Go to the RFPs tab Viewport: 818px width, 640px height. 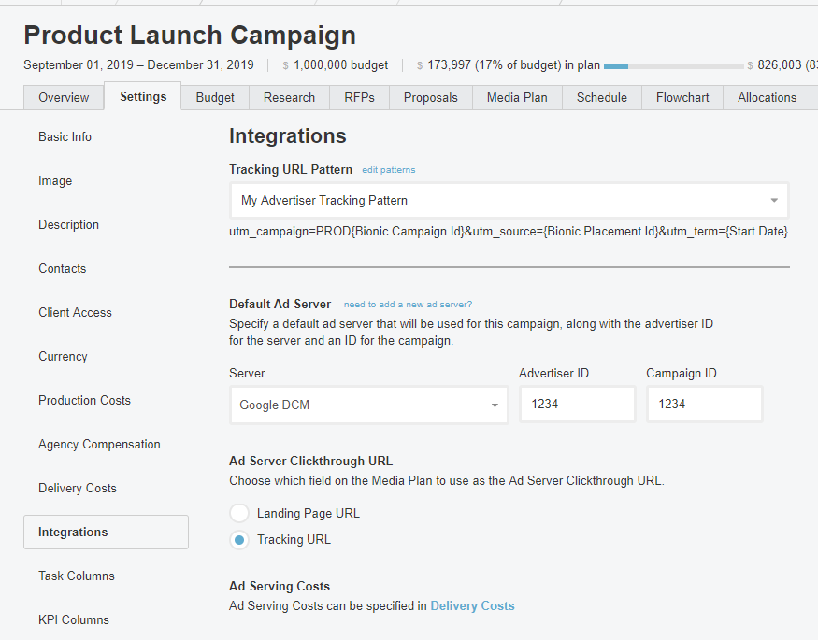(x=359, y=97)
